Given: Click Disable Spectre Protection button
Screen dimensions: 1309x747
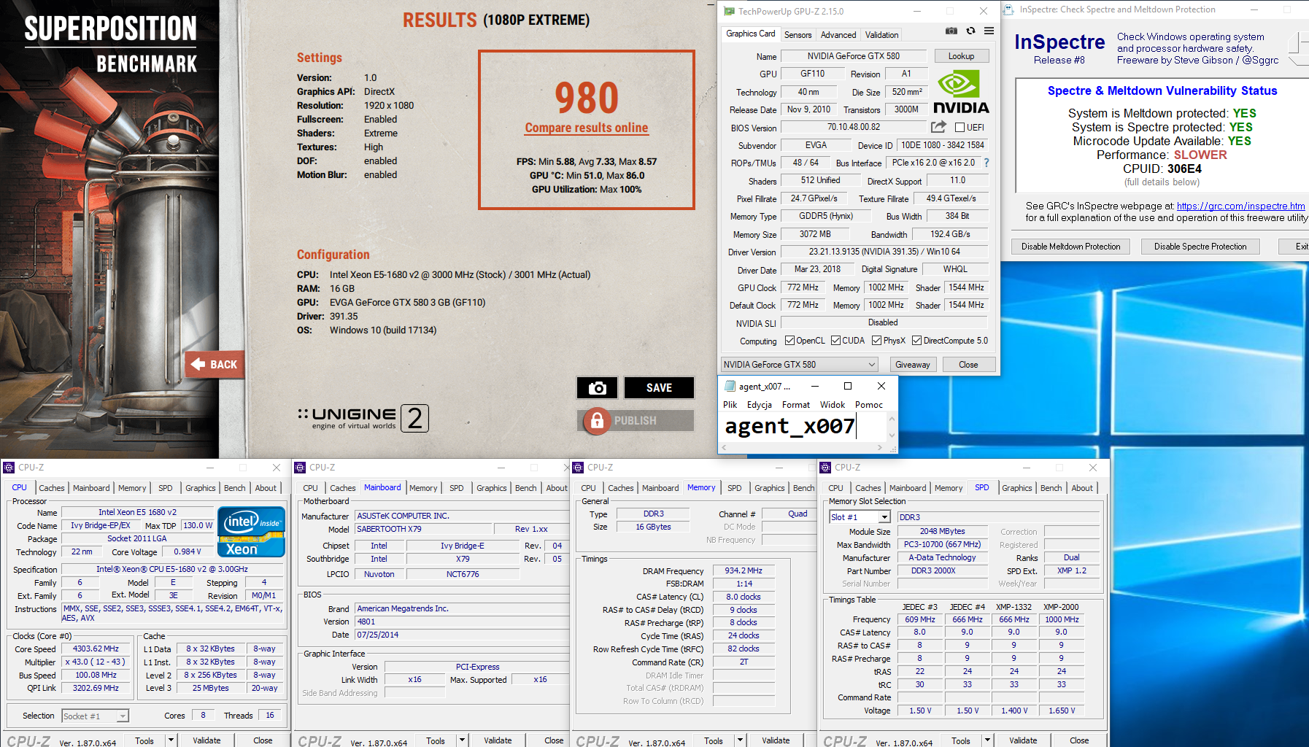Looking at the screenshot, I should pyautogui.click(x=1200, y=247).
